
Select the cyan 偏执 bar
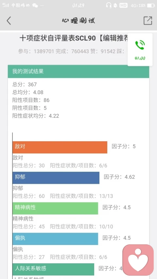tap(55, 239)
